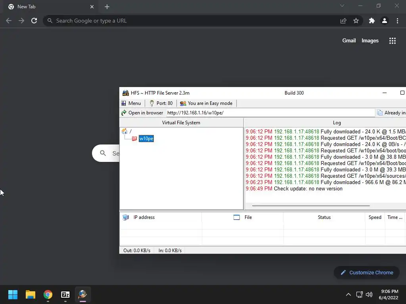The height and width of the screenshot is (304, 406).
Task: Open the Chrome extensions puzzle icon
Action: coord(372,21)
